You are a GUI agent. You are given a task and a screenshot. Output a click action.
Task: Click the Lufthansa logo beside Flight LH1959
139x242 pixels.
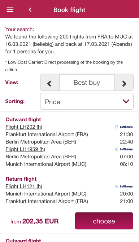[x=124, y=149]
